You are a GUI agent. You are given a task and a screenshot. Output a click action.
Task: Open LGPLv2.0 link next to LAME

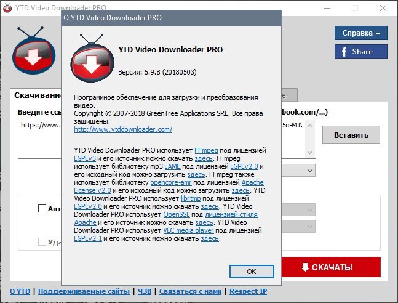coord(244,166)
